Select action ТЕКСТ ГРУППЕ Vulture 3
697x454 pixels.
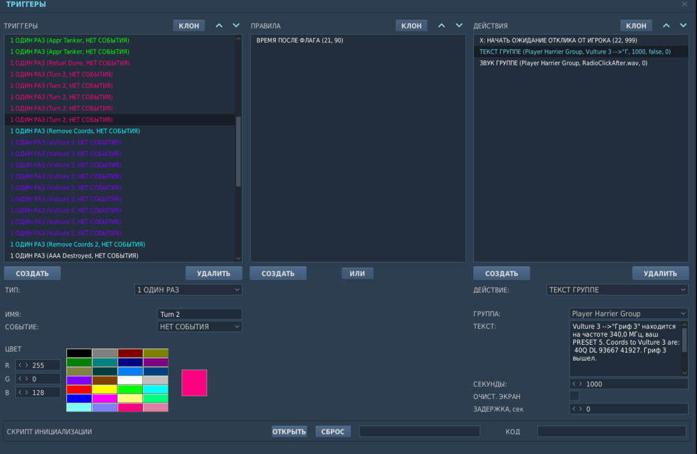click(x=581, y=52)
